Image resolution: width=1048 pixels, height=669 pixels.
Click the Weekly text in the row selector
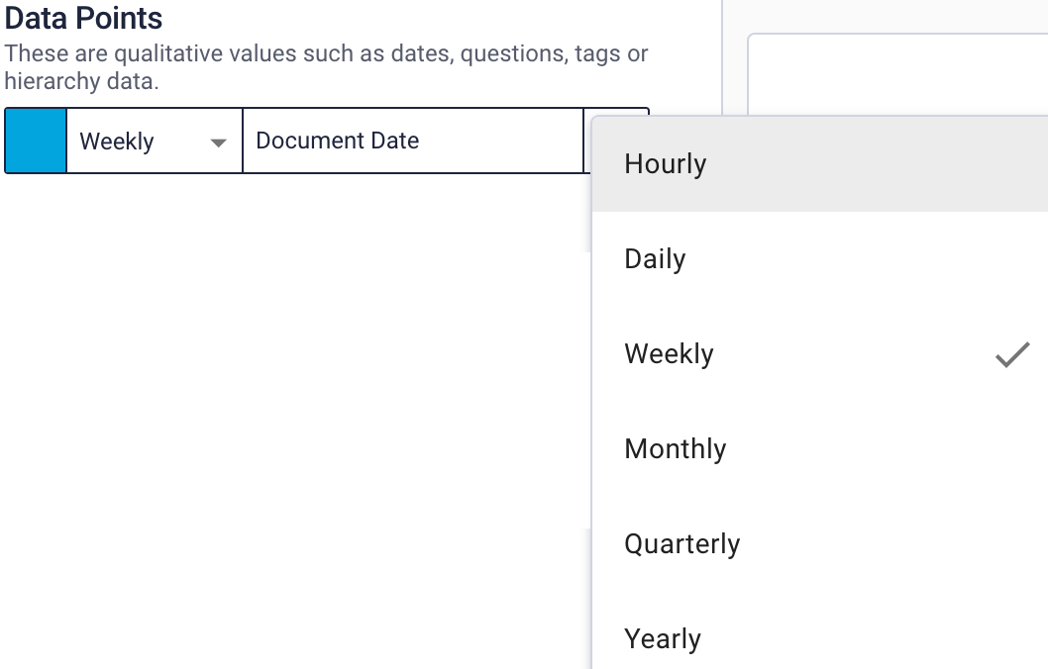(x=116, y=142)
